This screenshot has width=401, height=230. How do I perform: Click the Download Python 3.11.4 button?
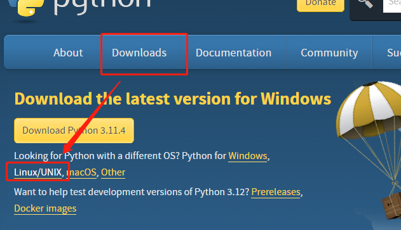click(74, 131)
